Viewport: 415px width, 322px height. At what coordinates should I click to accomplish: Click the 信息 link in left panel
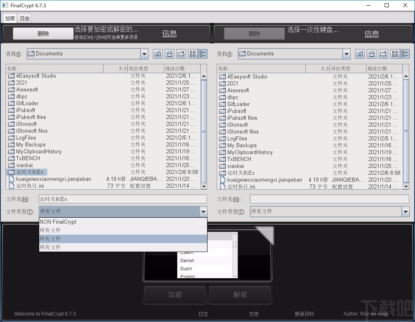click(x=169, y=34)
